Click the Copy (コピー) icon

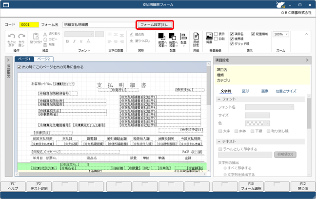tap(45, 40)
